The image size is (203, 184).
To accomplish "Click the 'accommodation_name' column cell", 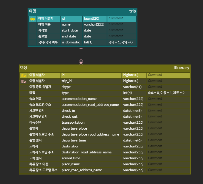I will (x=91, y=99).
